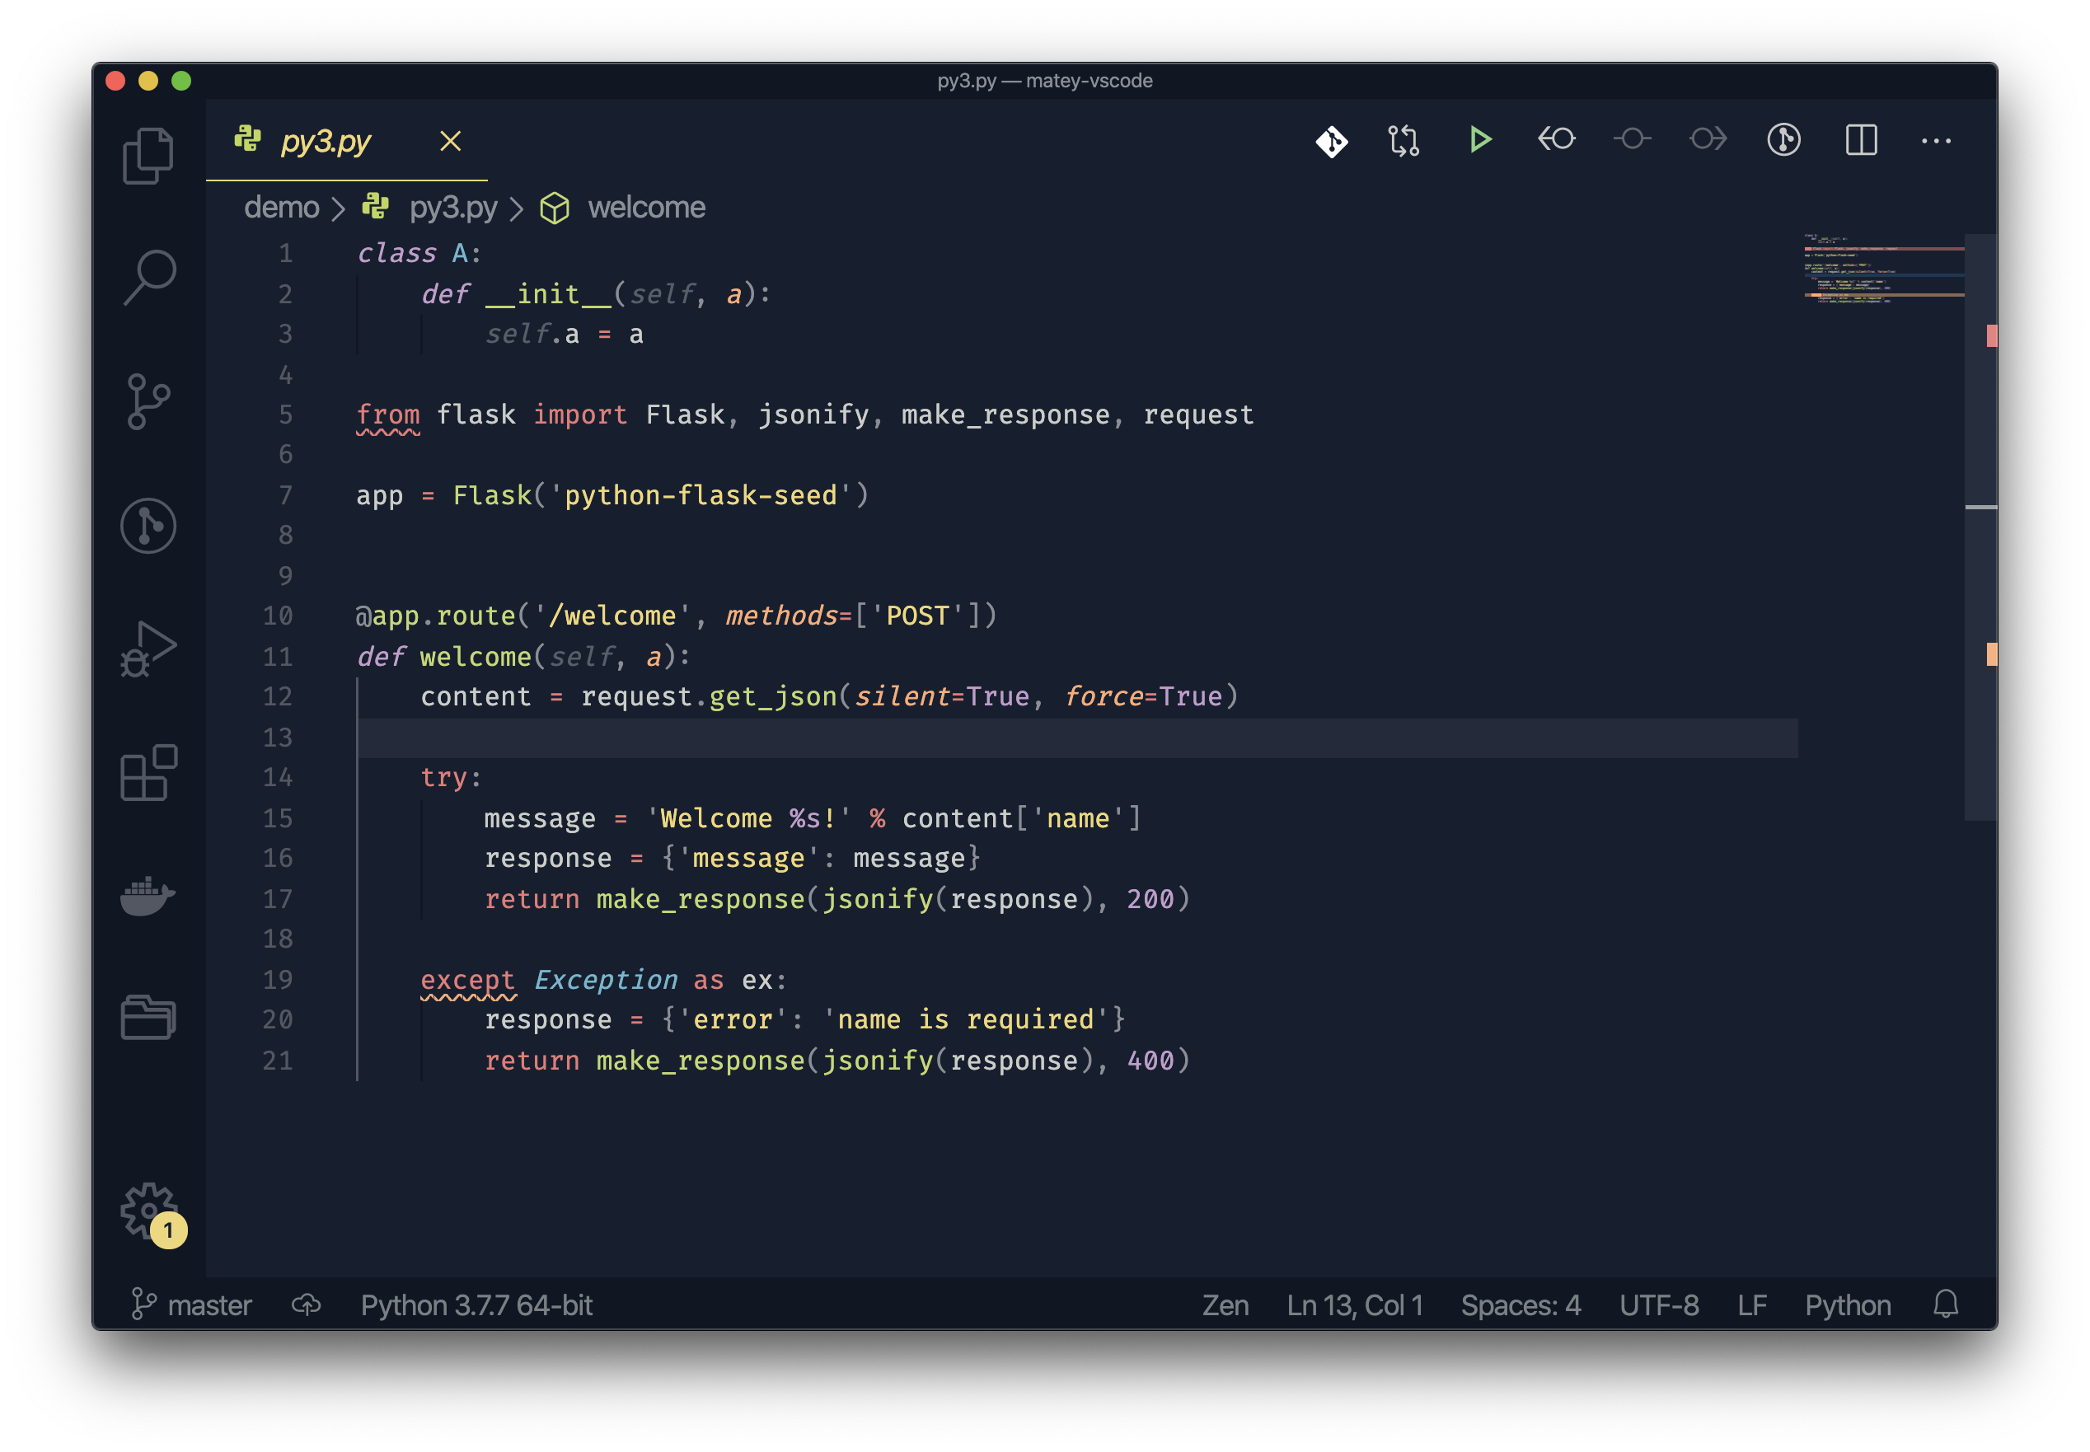
Task: Open the Search view
Action: pyautogui.click(x=148, y=277)
